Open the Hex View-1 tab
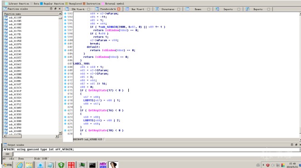301x168 pixels. [137, 9]
